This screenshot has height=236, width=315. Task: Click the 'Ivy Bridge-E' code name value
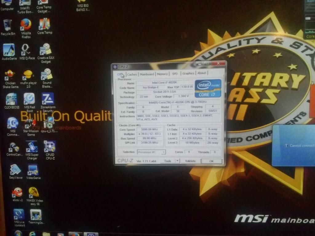click(x=151, y=88)
